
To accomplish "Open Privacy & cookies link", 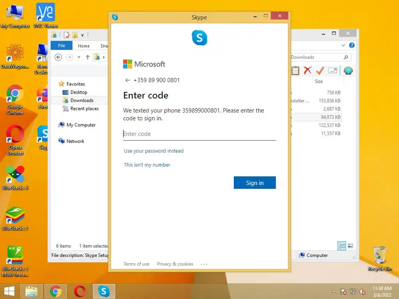I will (175, 264).
